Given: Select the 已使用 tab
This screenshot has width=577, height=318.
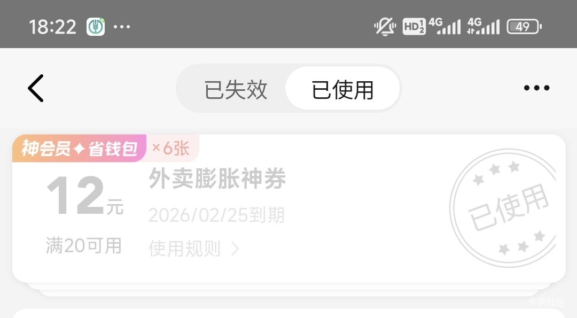Looking at the screenshot, I should coord(342,89).
